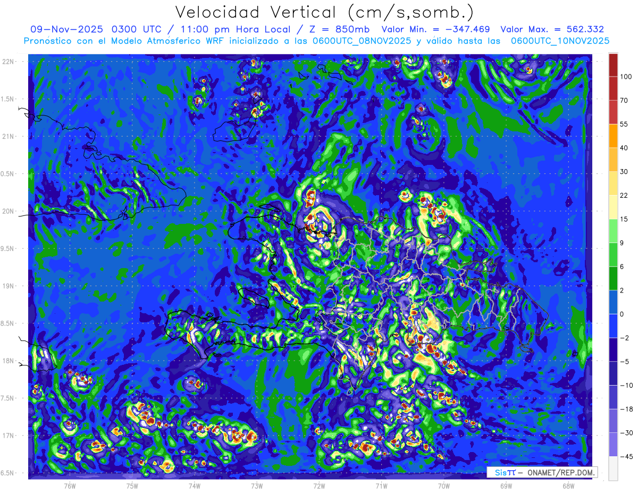The image size is (638, 493).
Task: Click the '72W' longitude axis label
Action: [x=319, y=486]
